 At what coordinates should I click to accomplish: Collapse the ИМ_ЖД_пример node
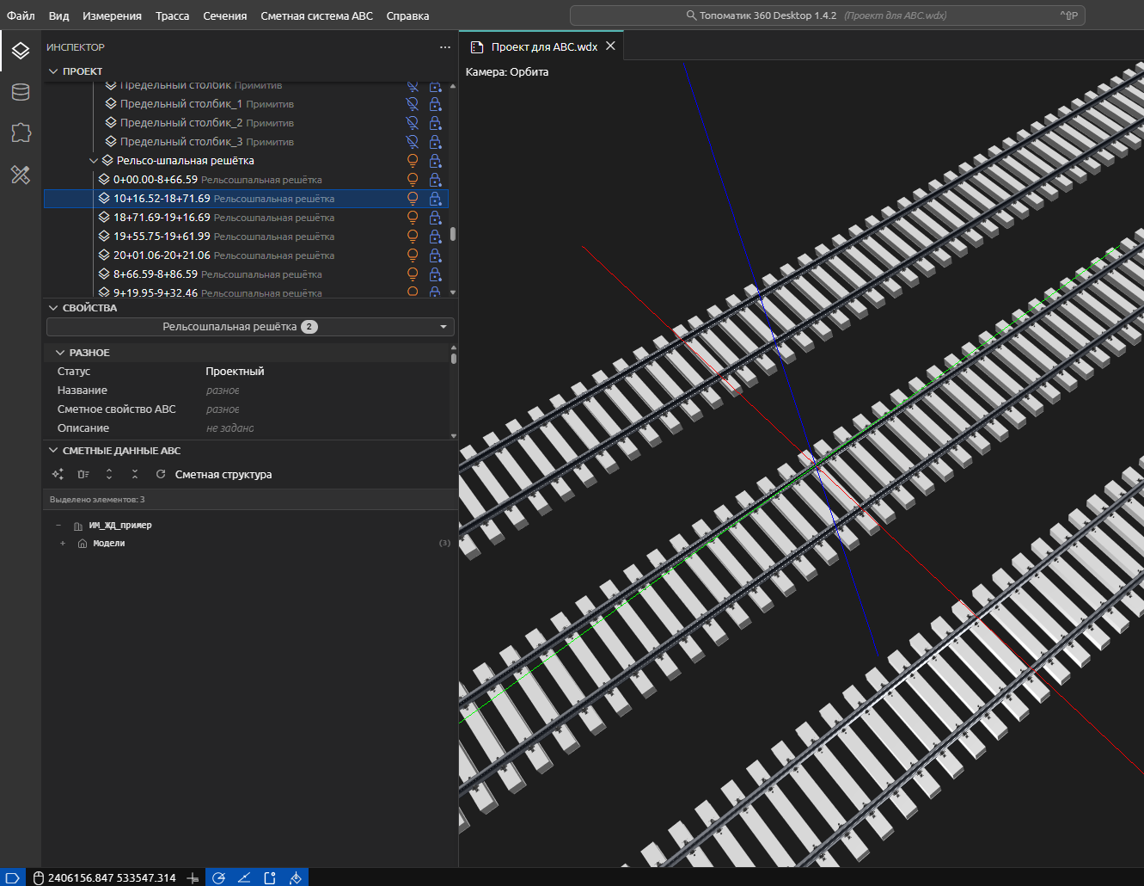pyautogui.click(x=58, y=526)
